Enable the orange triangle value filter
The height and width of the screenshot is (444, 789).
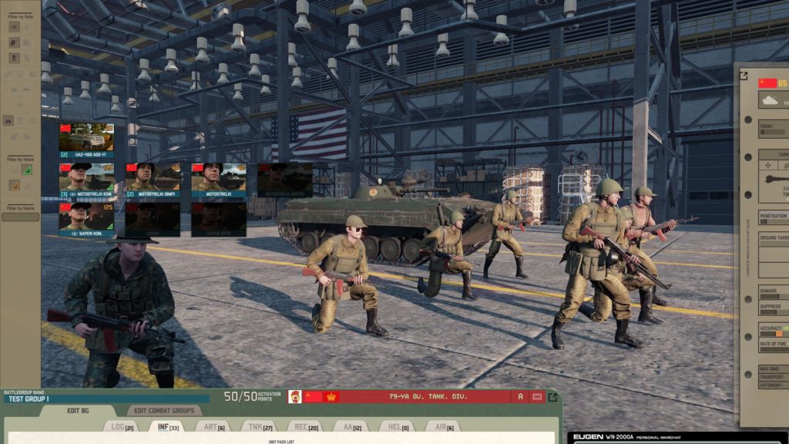(14, 185)
